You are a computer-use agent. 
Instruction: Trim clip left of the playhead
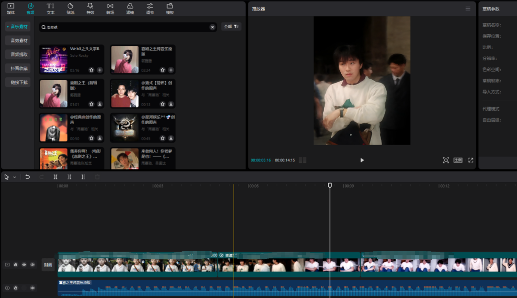pos(69,177)
